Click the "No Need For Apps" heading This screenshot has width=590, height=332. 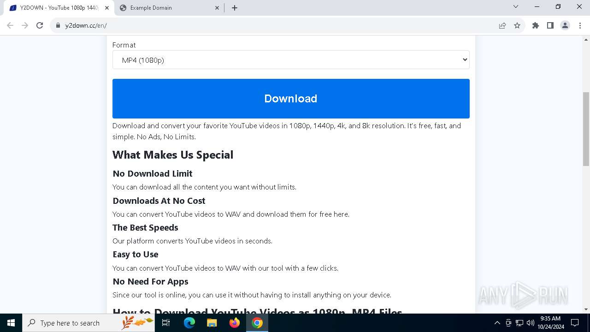pos(150,282)
